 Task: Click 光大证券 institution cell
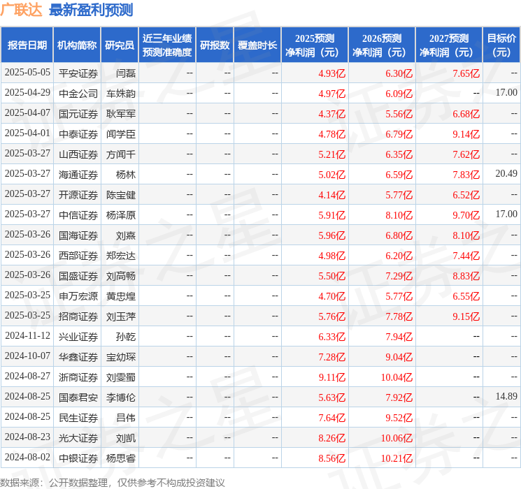(x=78, y=438)
